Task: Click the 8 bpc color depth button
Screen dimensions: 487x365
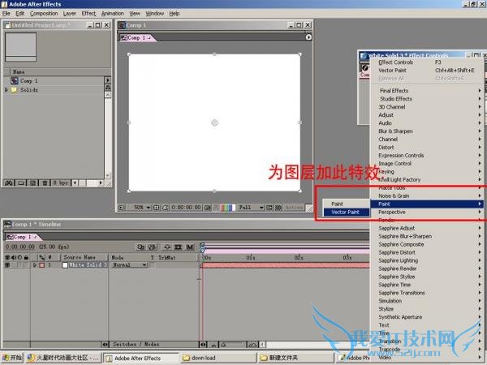Action: point(60,182)
